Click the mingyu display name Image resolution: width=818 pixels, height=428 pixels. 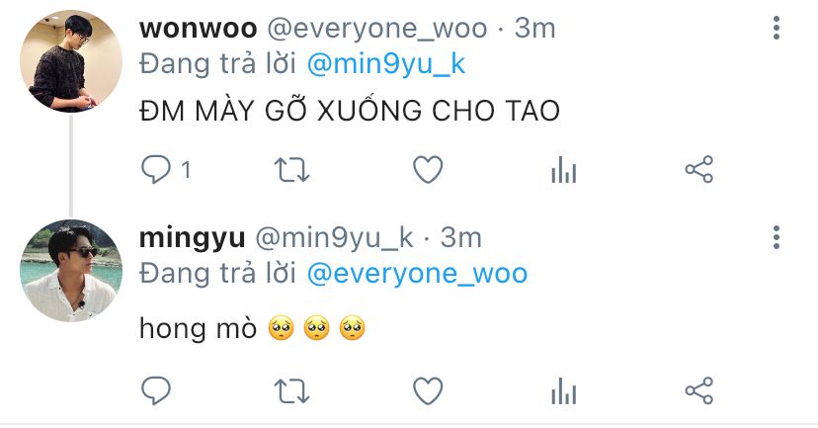[x=192, y=239]
